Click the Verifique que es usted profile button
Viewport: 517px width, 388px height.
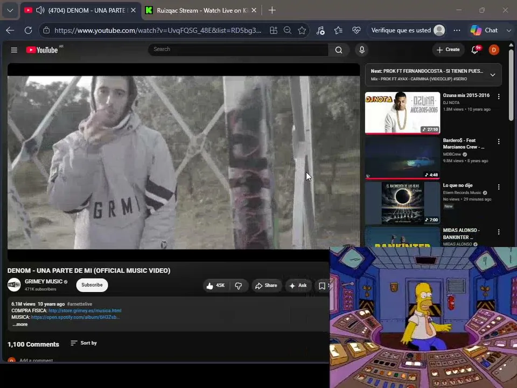[408, 30]
